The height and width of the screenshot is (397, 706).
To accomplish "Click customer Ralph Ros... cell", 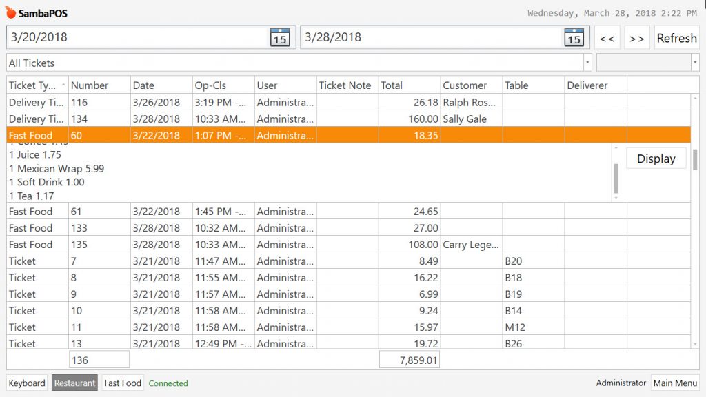I will click(472, 102).
